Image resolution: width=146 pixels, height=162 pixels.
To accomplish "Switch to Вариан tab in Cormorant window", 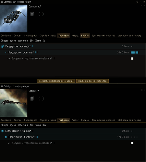I will pos(85,36).
